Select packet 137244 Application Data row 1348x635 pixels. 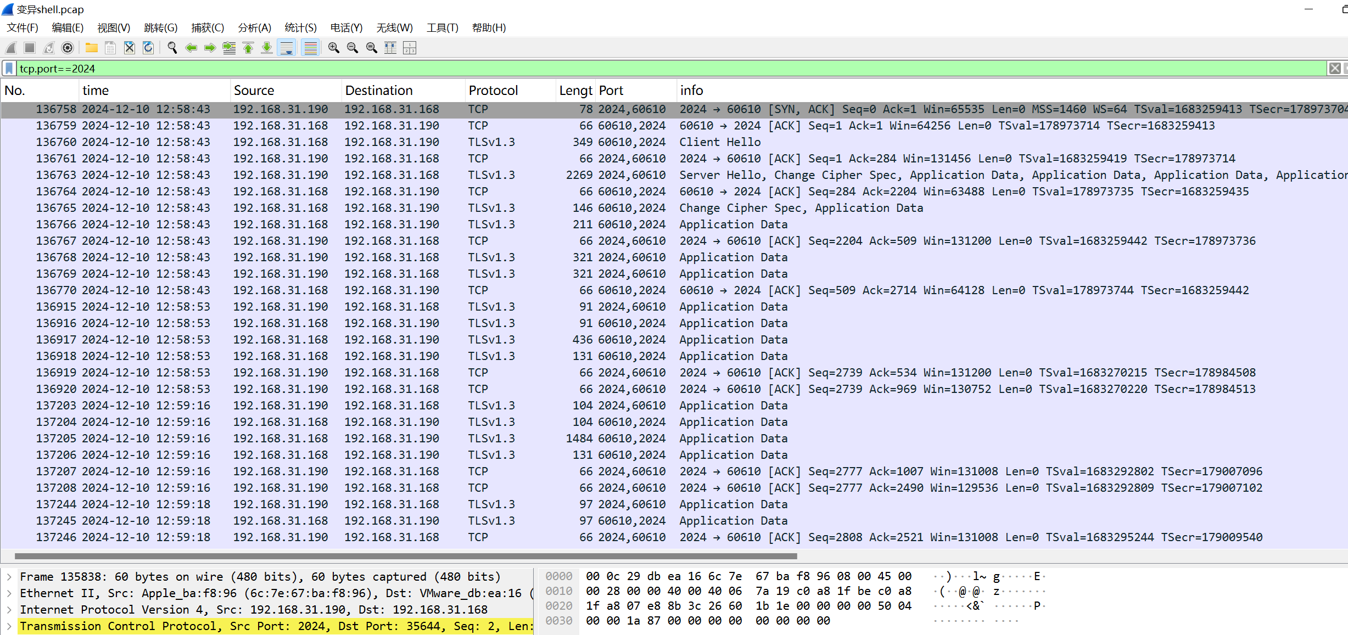[674, 504]
